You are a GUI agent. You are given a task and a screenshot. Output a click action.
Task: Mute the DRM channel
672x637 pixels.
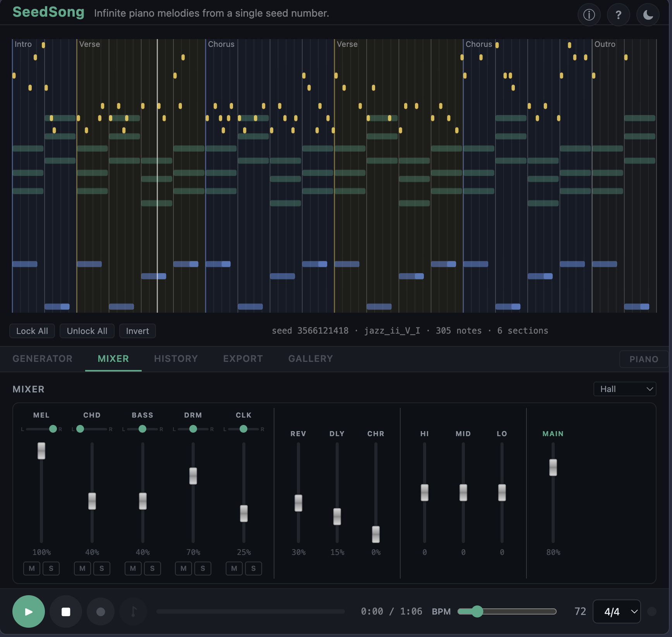(x=183, y=569)
